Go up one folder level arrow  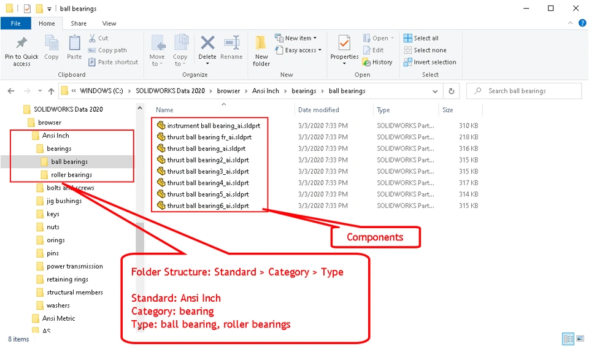click(x=51, y=91)
